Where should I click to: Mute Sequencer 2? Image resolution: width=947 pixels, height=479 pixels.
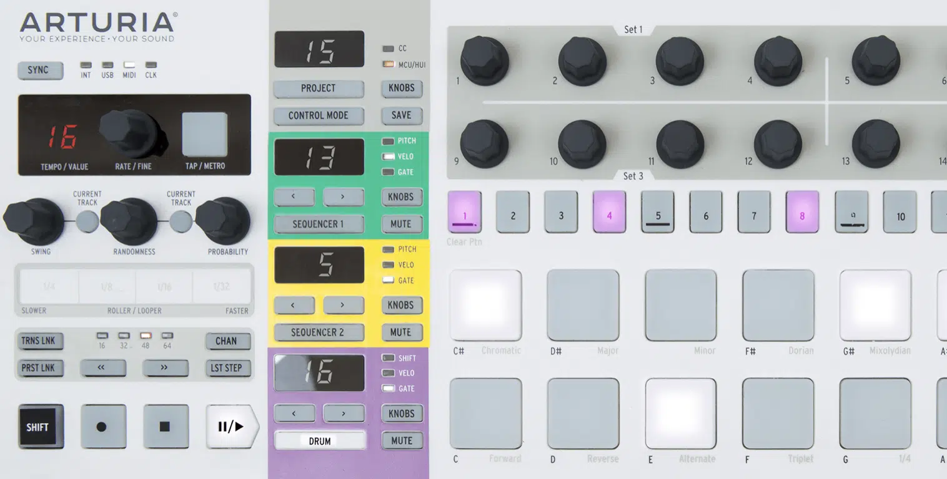(x=402, y=333)
